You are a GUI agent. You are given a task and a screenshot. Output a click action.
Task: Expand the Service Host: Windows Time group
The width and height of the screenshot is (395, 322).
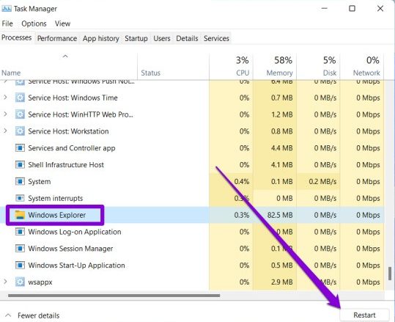pyautogui.click(x=5, y=98)
